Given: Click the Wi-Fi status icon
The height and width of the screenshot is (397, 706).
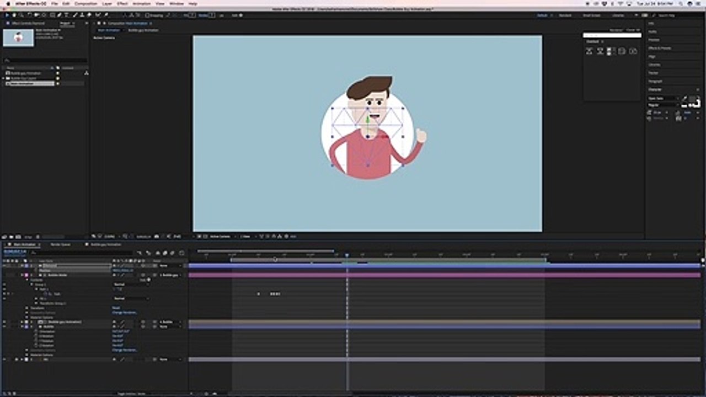Looking at the screenshot, I should coord(620,4).
